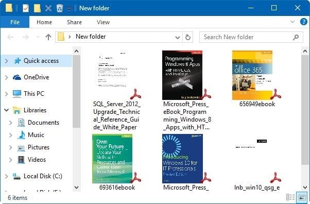310x204 pixels.
Task: Click navigation pane scroll up arrow
Action: (77, 51)
